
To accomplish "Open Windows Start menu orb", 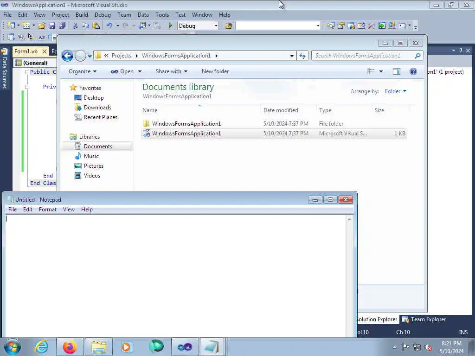I will pyautogui.click(x=13, y=347).
